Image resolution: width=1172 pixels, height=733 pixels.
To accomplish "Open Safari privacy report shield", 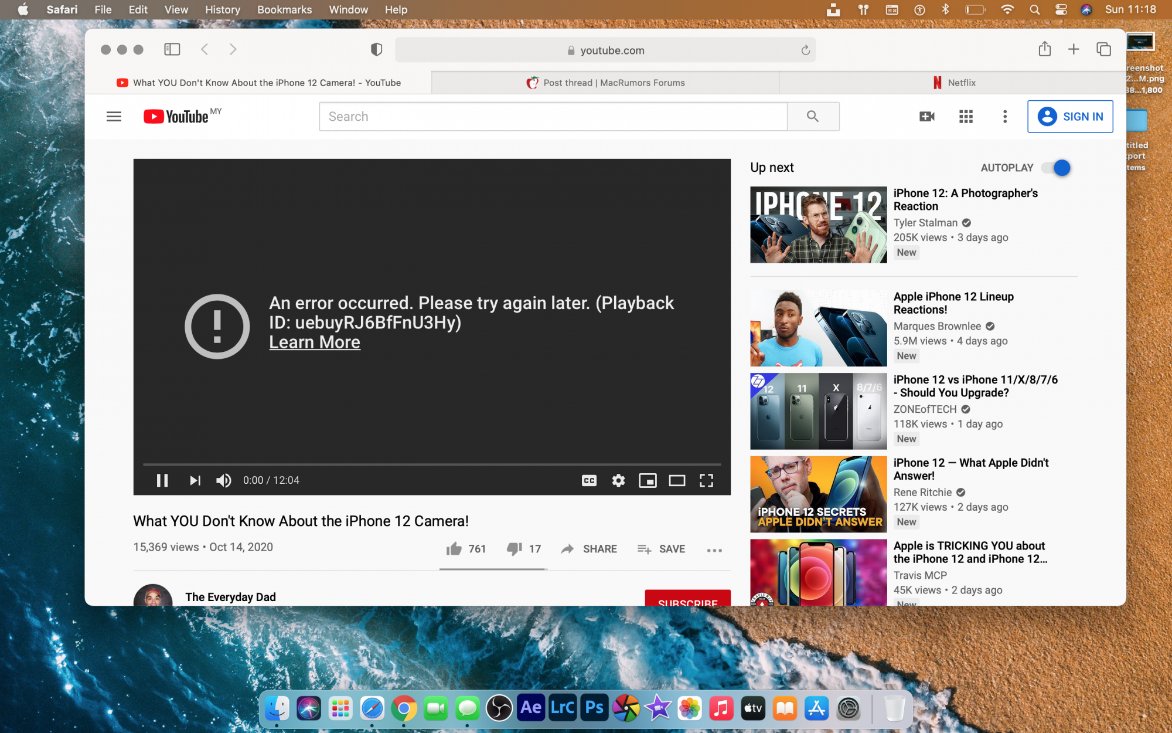I will [376, 49].
